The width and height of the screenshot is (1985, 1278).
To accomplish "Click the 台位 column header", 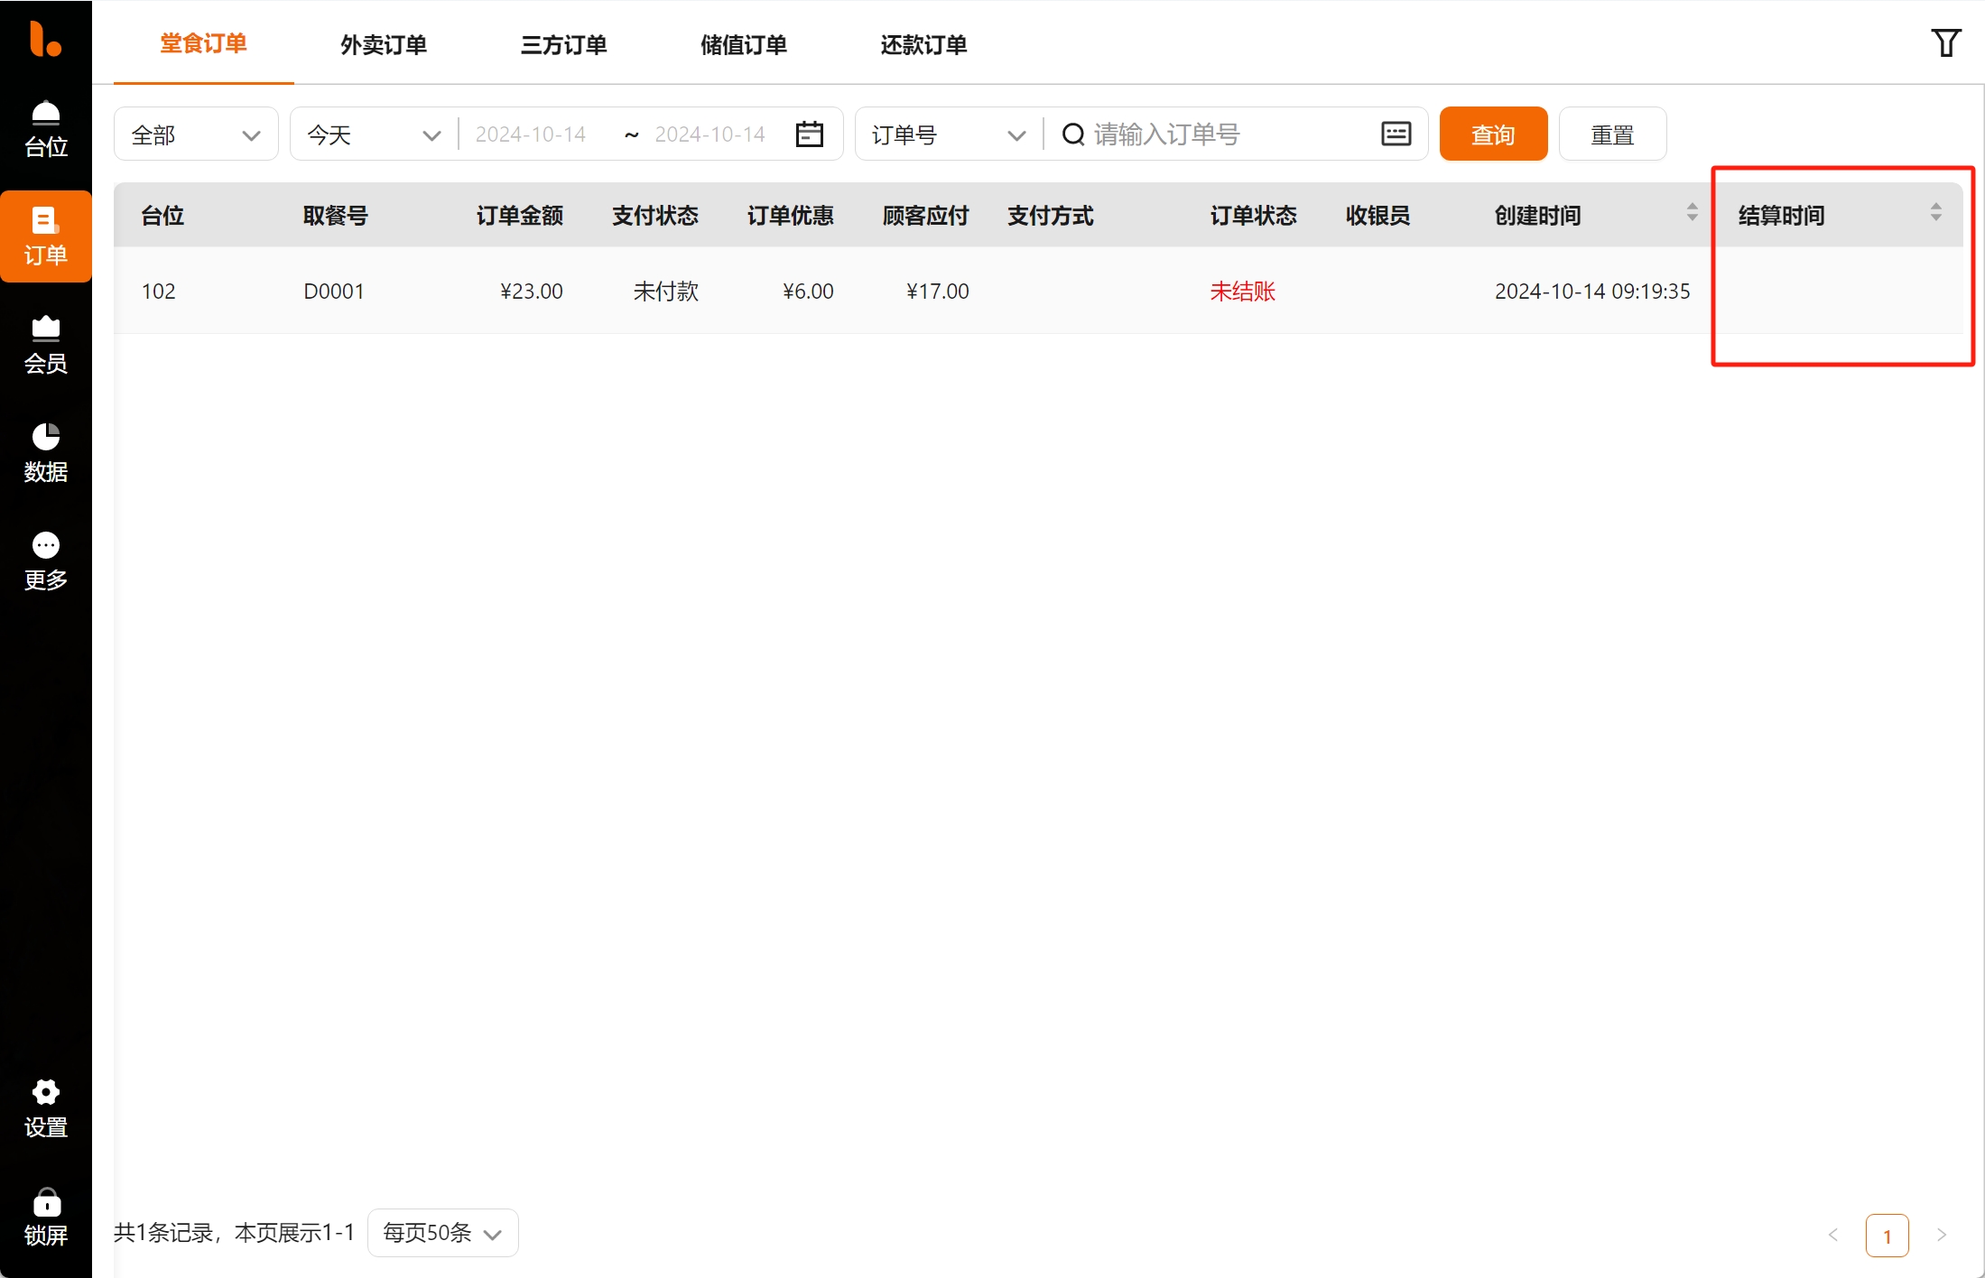I will (162, 215).
